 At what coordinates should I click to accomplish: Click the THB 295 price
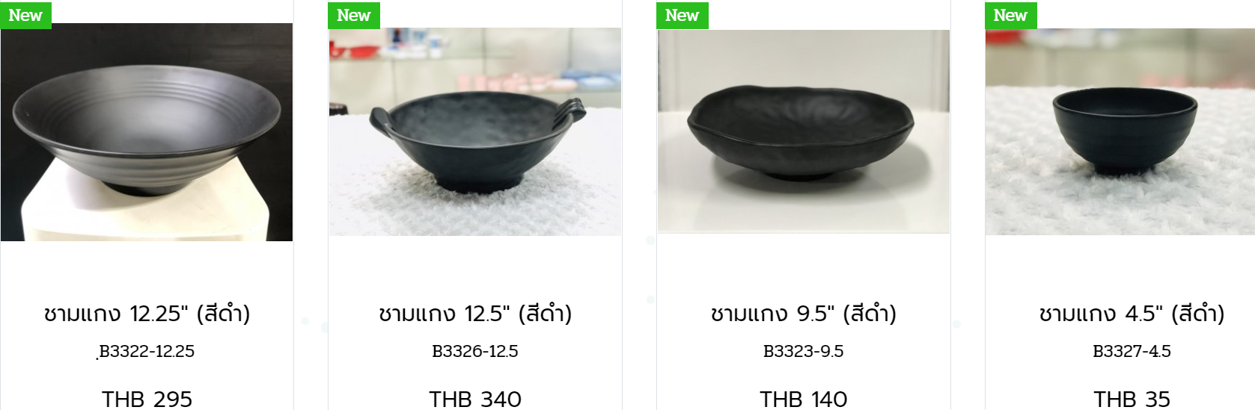[147, 399]
